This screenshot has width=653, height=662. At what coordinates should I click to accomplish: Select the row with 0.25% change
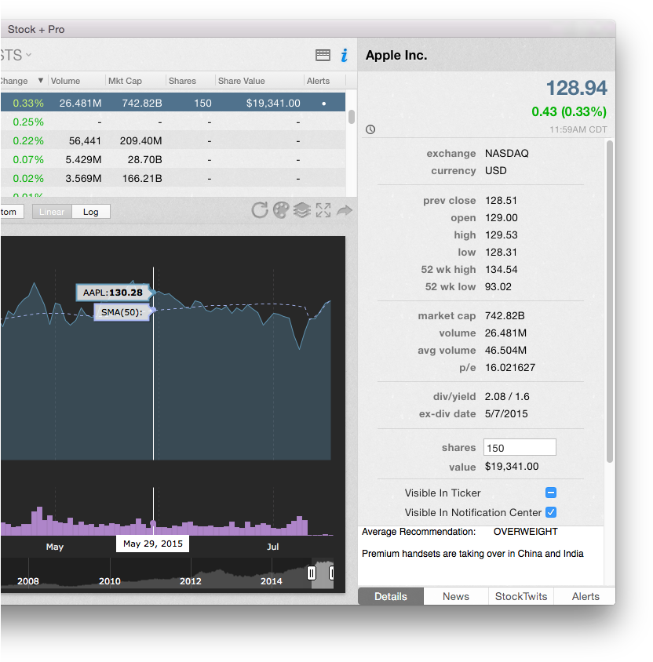[x=173, y=122]
